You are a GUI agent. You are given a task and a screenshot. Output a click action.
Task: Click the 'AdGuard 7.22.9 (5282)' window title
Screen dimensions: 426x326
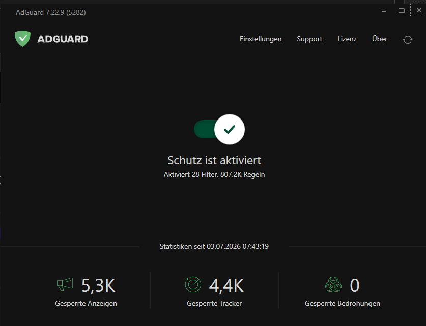click(51, 13)
